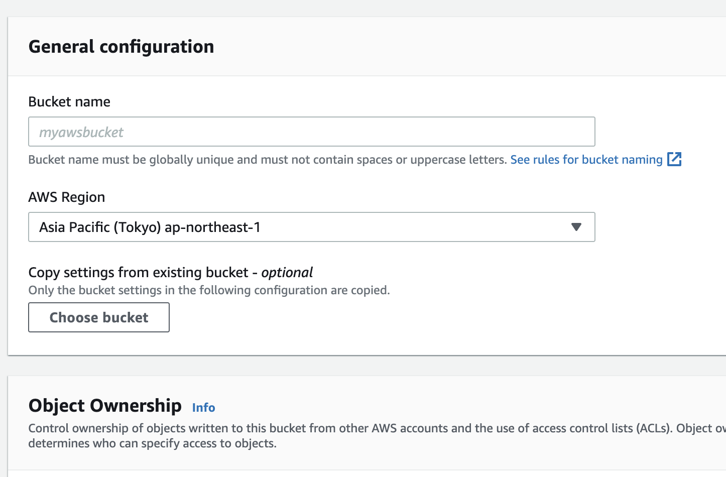This screenshot has height=477, width=726.
Task: Click the 'Only the bucket settings' description text
Action: (209, 290)
